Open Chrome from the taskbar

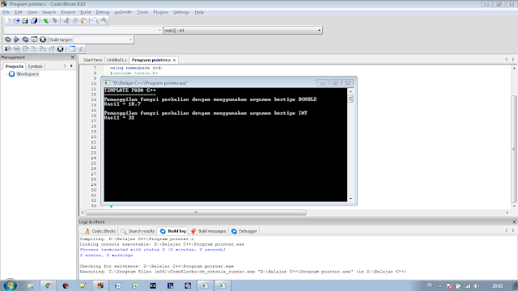pyautogui.click(x=49, y=285)
